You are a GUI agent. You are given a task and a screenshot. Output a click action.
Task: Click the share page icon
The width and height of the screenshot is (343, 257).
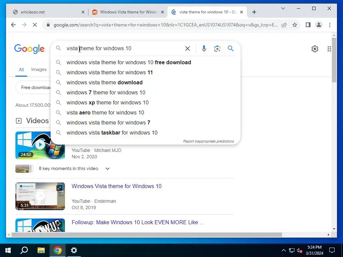[284, 25]
